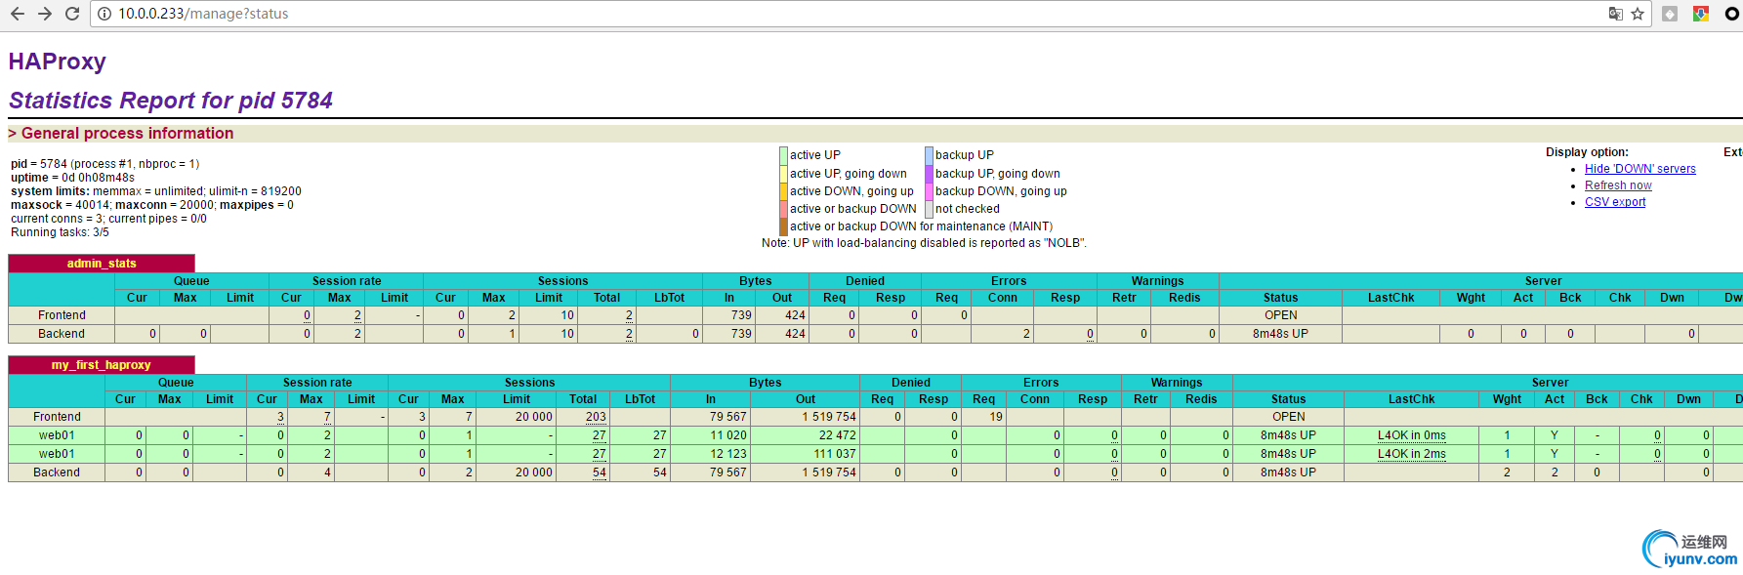Open the colorful Chrome extension icon
This screenshot has width=1743, height=575.
(x=1700, y=14)
